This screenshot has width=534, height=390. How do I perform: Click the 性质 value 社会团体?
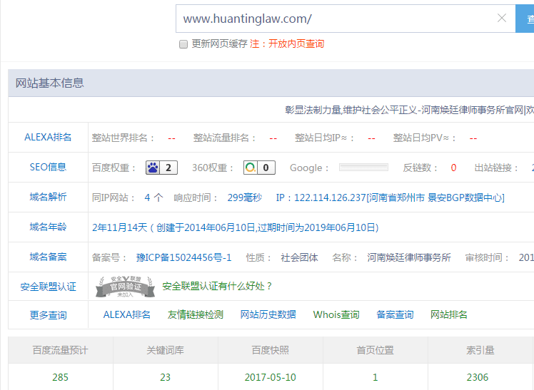pos(299,257)
